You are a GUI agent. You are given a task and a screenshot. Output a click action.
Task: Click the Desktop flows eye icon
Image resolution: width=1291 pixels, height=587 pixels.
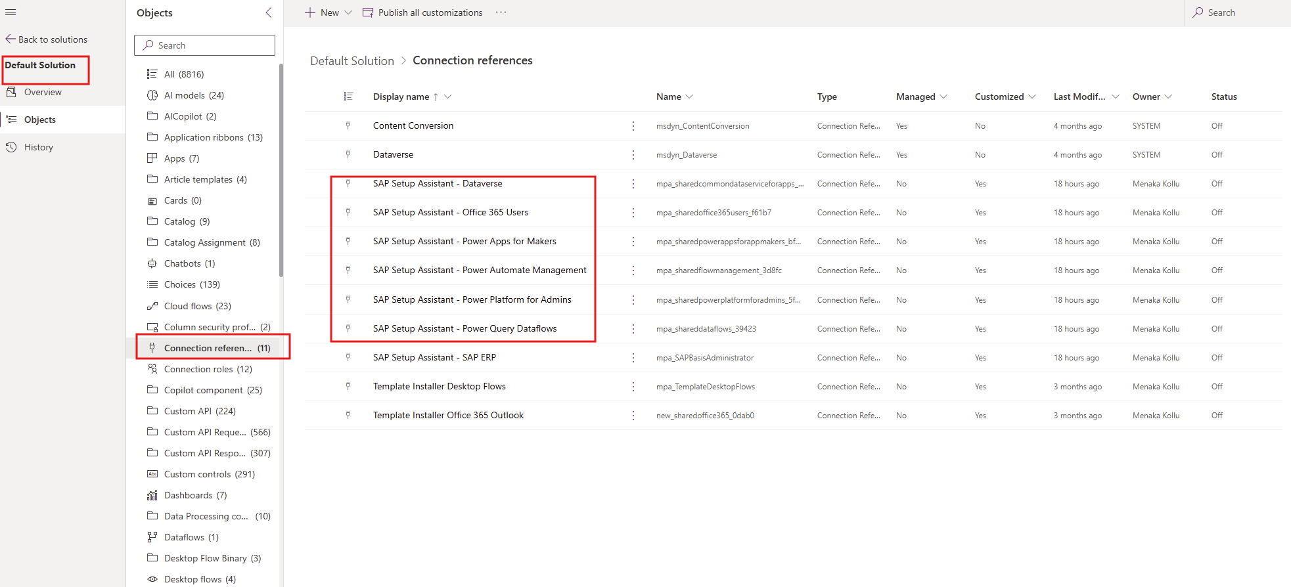(x=152, y=579)
